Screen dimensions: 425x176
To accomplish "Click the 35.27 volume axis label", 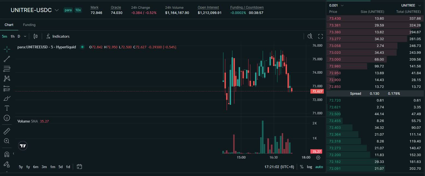I will point(316,151).
